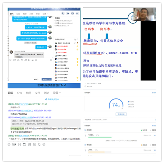Click 群成员 23/87 header
164x164 pixels.
tap(60, 39)
